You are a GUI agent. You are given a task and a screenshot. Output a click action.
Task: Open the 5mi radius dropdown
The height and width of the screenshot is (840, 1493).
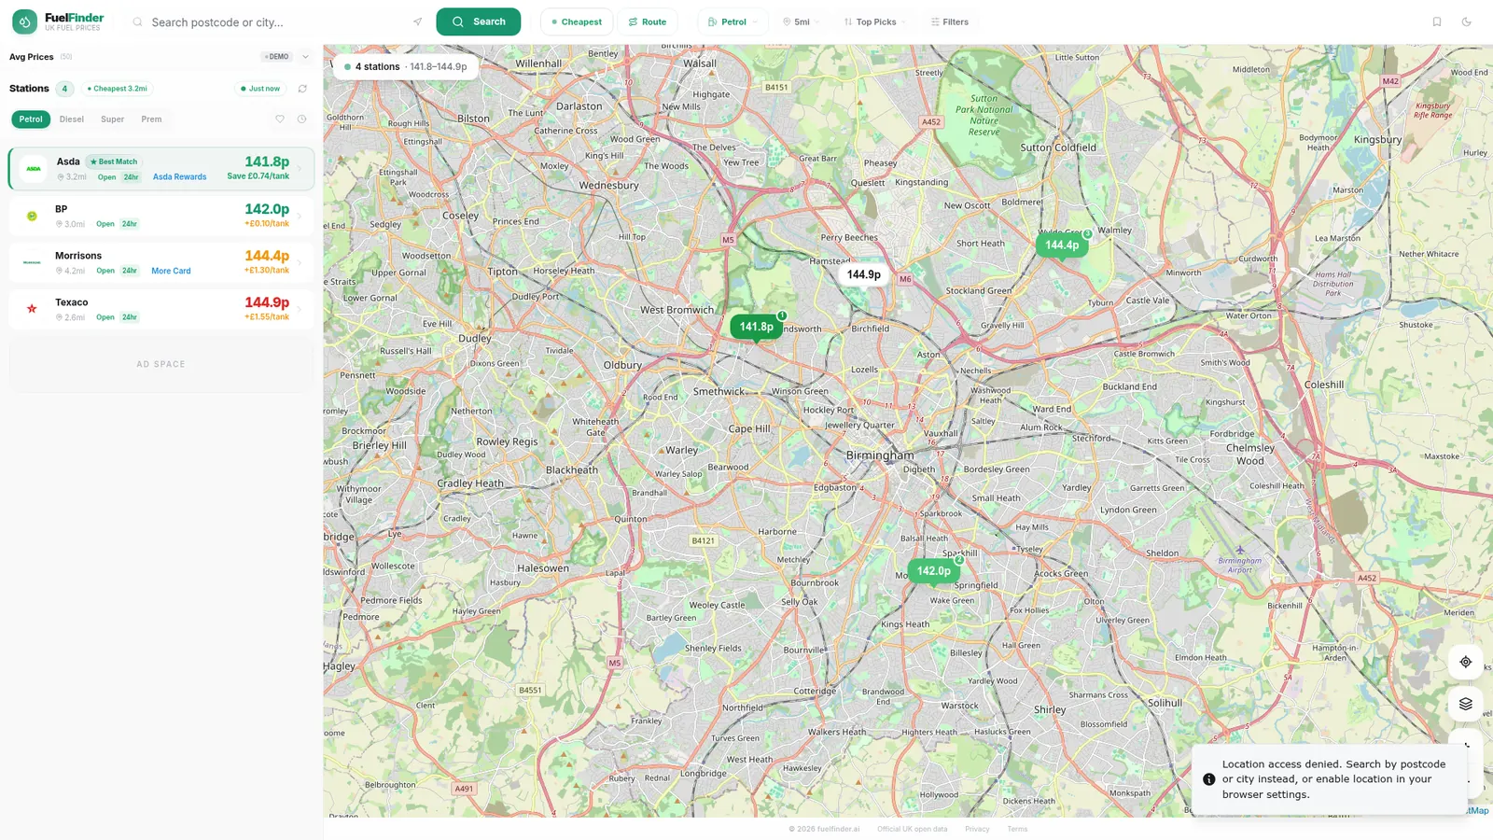802,21
